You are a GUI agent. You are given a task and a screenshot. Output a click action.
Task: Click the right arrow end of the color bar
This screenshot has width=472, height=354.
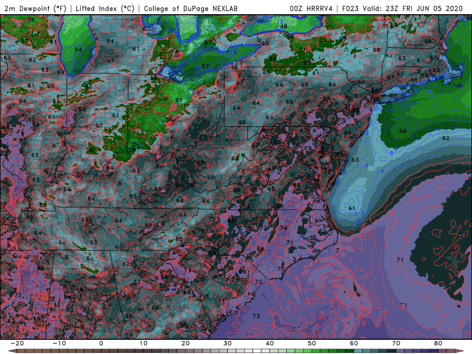[460, 351]
